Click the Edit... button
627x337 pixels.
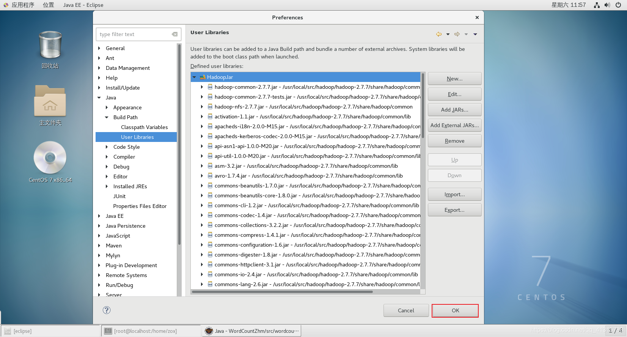(x=454, y=94)
